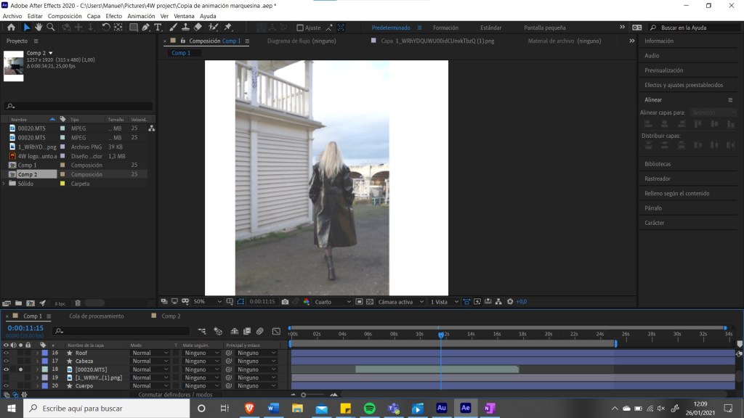Open the Composición menu
This screenshot has width=744, height=418.
(x=65, y=15)
